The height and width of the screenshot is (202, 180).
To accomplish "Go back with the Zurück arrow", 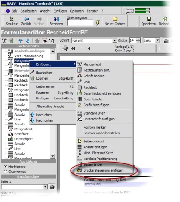I will [26, 19].
